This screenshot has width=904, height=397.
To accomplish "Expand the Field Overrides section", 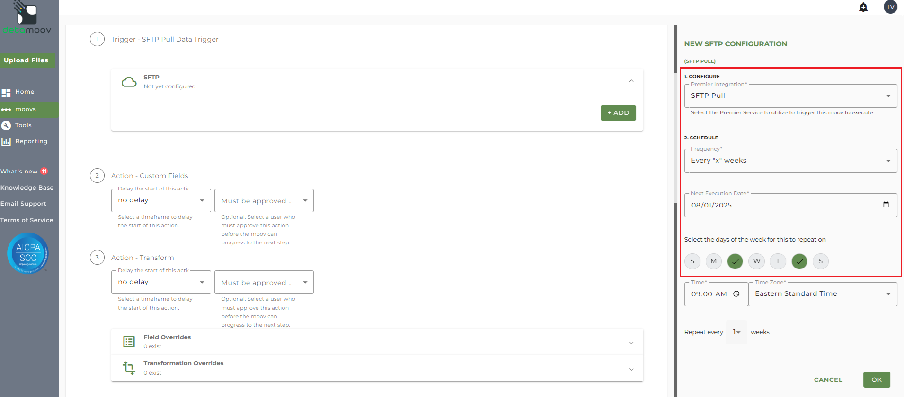I will click(x=631, y=343).
